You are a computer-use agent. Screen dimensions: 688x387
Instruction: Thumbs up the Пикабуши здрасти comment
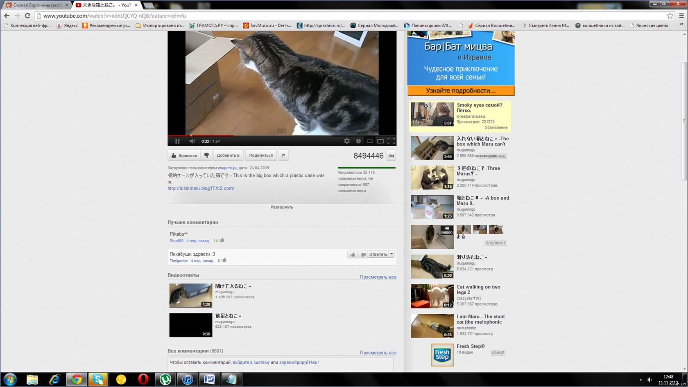[352, 254]
